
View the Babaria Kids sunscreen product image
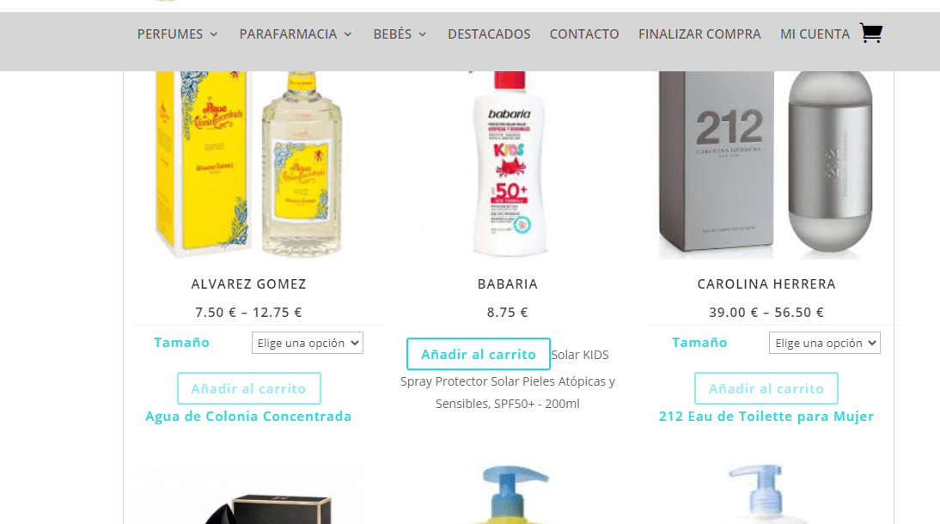[x=508, y=165]
